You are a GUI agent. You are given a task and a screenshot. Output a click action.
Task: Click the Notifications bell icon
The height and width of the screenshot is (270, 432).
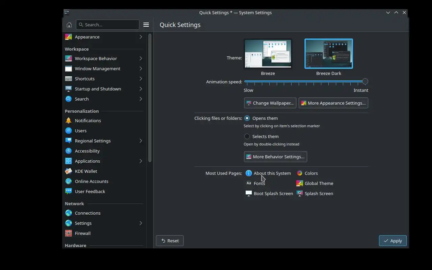[69, 120]
